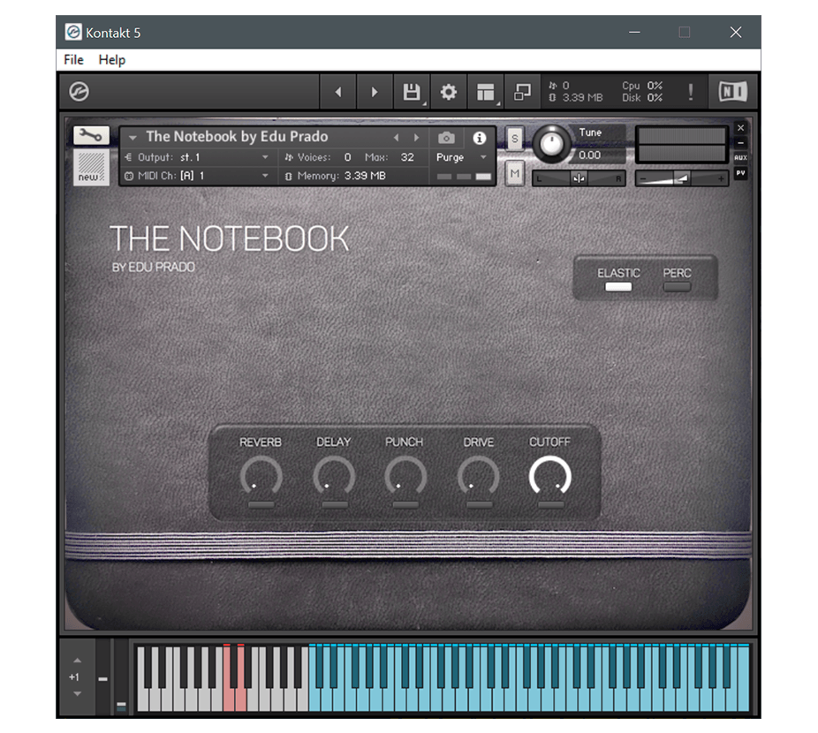Minimize instrument header with minus button
The height and width of the screenshot is (733, 818).
coord(741,142)
